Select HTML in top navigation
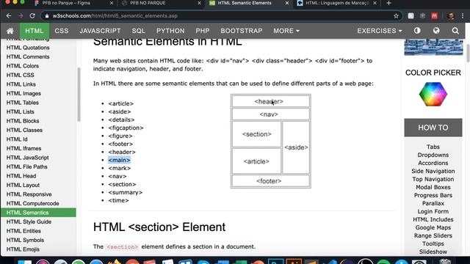The height and width of the screenshot is (264, 470). coord(35,31)
